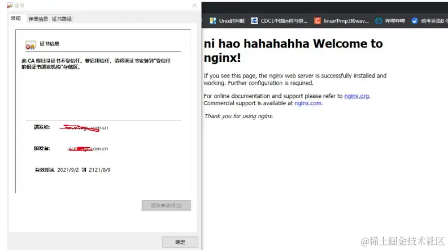Click the 颁发者 label
The height and width of the screenshot is (250, 448).
pyautogui.click(x=42, y=148)
